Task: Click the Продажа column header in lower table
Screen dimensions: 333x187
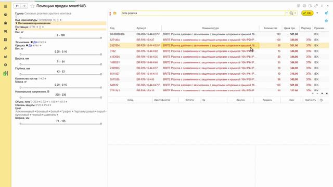Action: (267, 100)
